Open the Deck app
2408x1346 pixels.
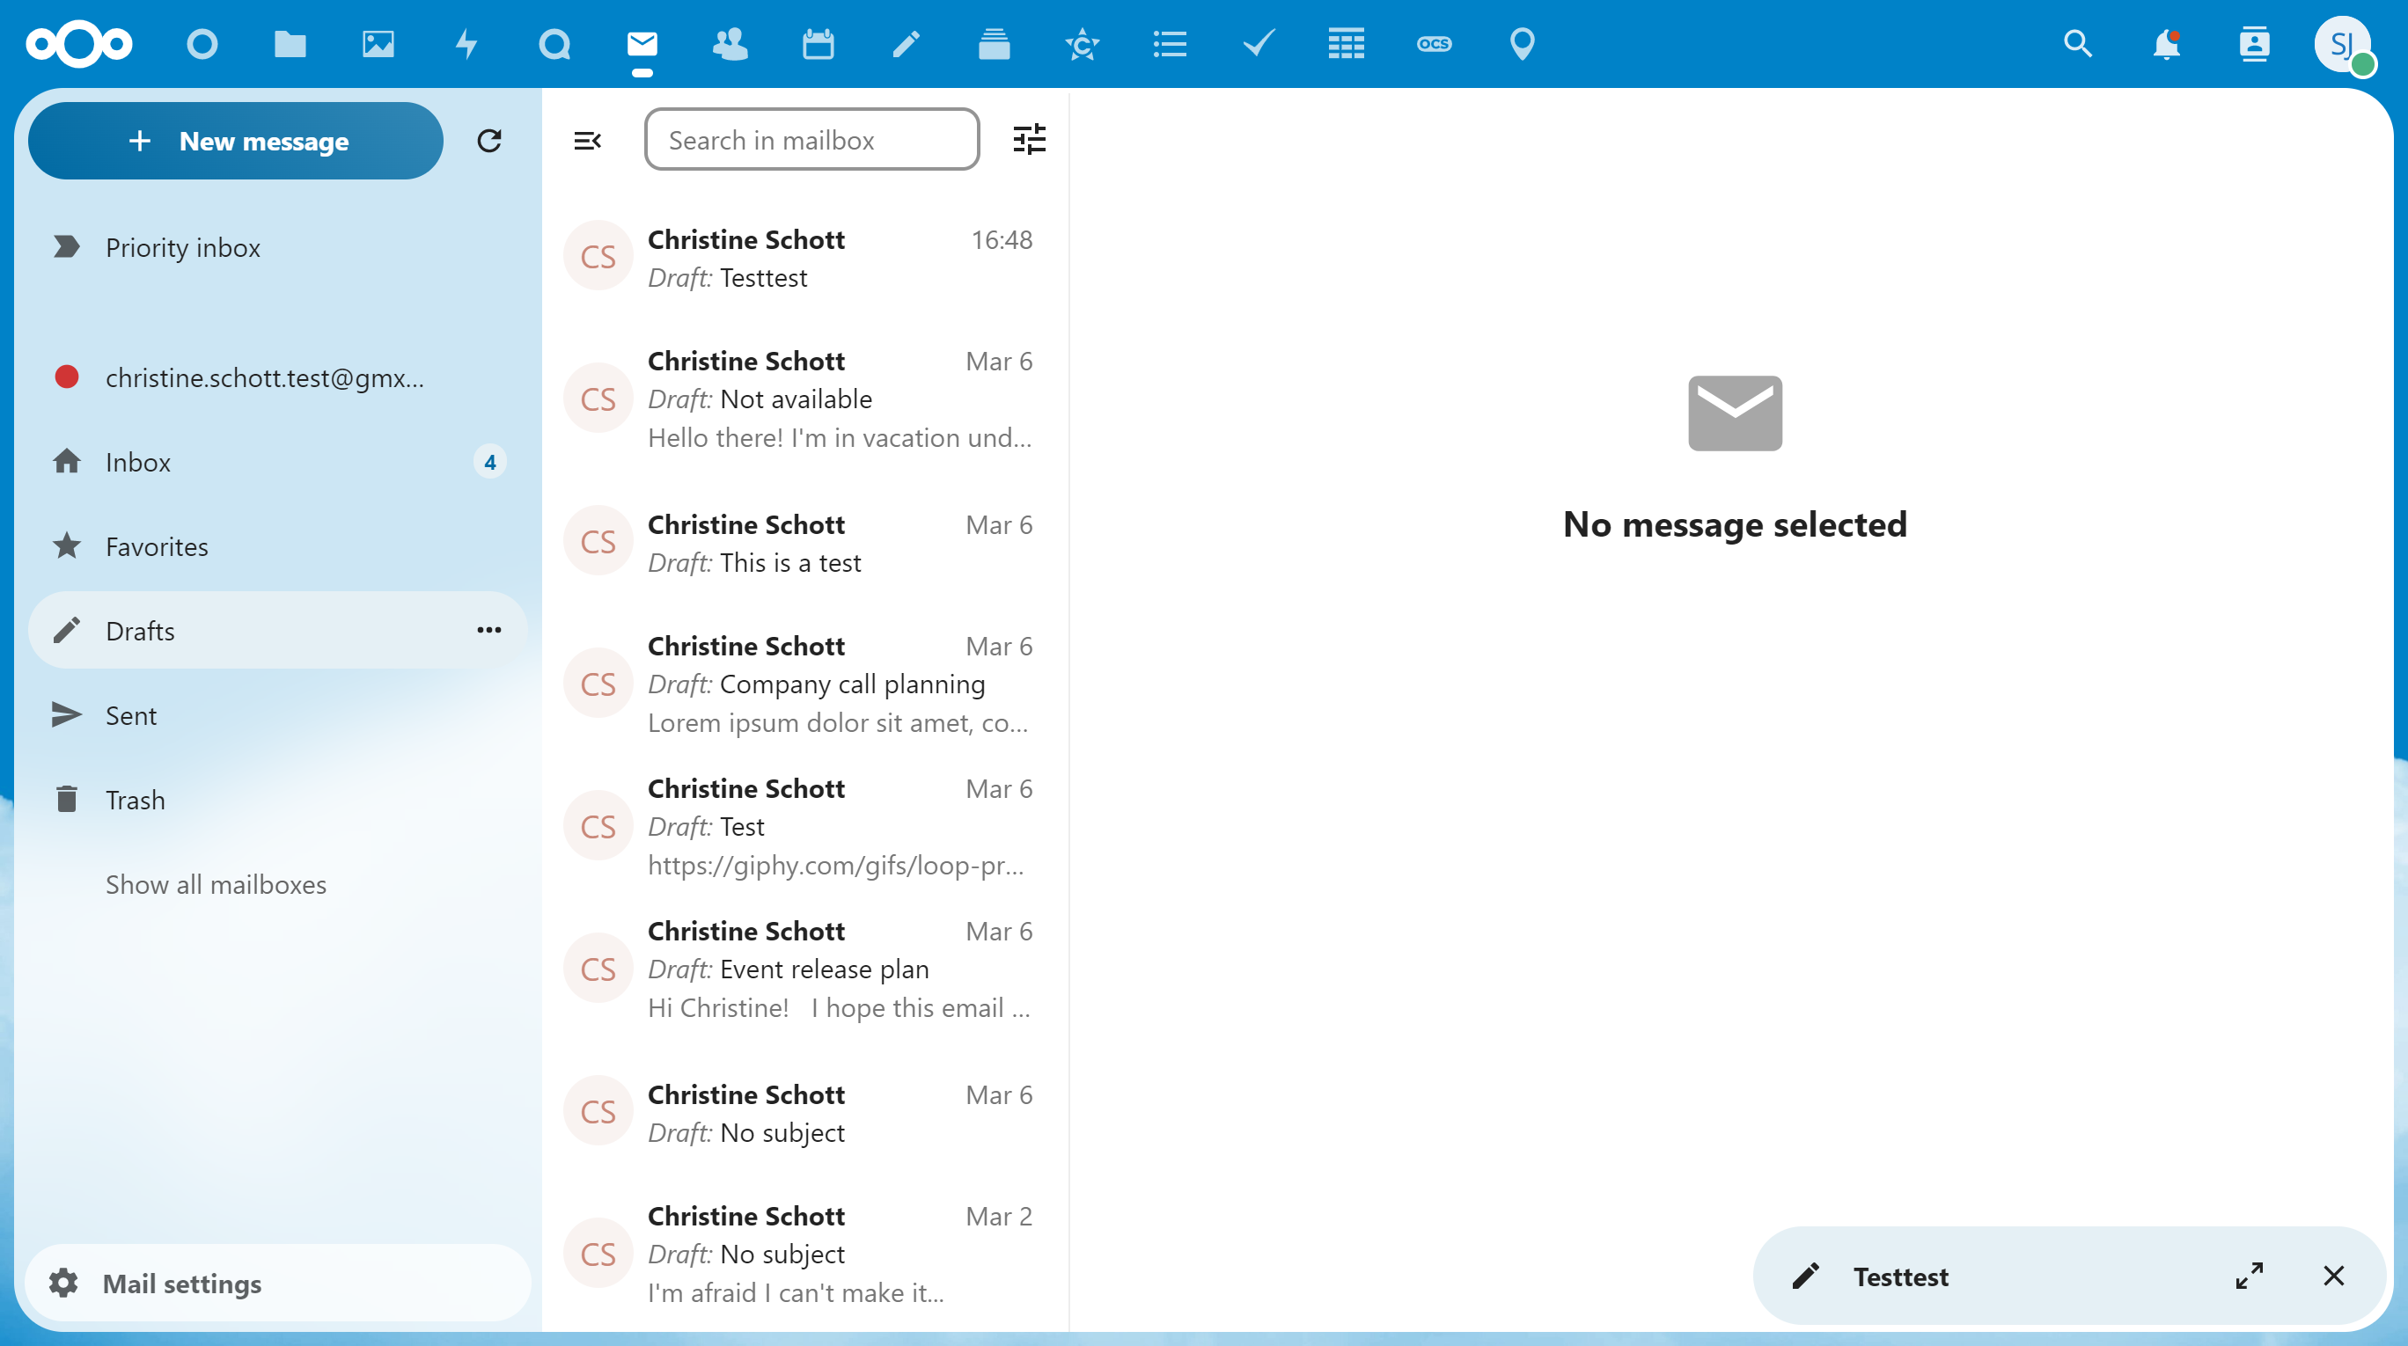(x=994, y=44)
